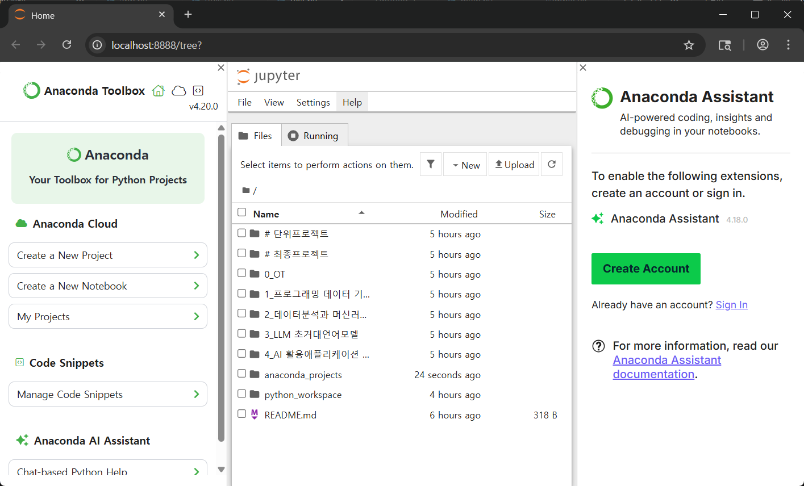Close the Anaconda Assistant panel

click(x=583, y=68)
